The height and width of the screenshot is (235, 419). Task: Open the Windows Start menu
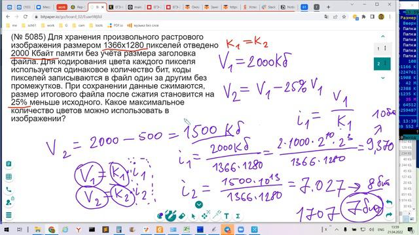click(x=6, y=229)
